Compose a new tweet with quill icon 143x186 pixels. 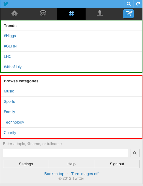tap(128, 14)
